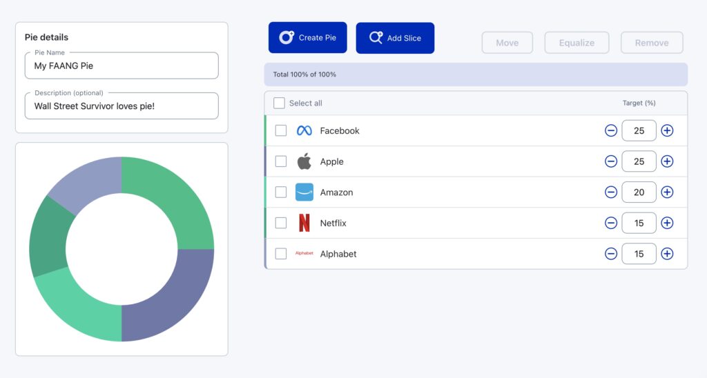The width and height of the screenshot is (707, 378).
Task: Click Apple target percent field showing 25
Action: tap(639, 161)
